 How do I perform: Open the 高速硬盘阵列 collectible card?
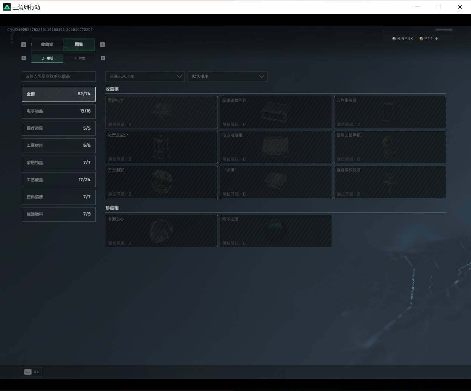pyautogui.click(x=276, y=112)
